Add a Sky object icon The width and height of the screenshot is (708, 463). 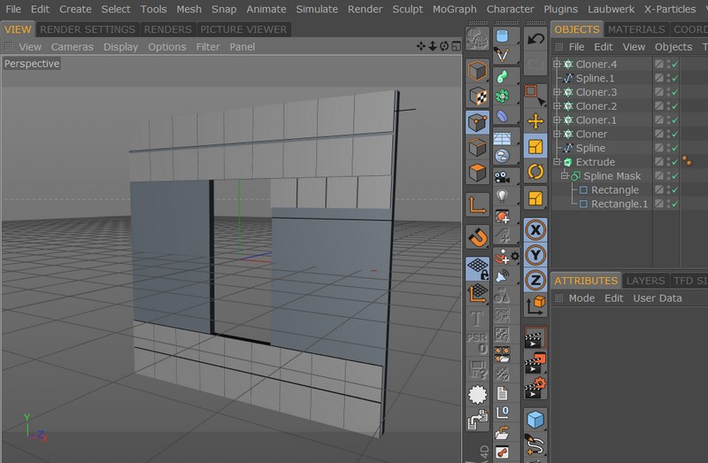(503, 157)
